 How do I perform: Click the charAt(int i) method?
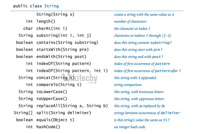(x=51, y=28)
